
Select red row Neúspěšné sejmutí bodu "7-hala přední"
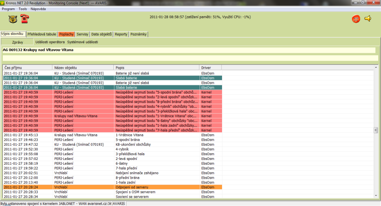tap(113, 130)
